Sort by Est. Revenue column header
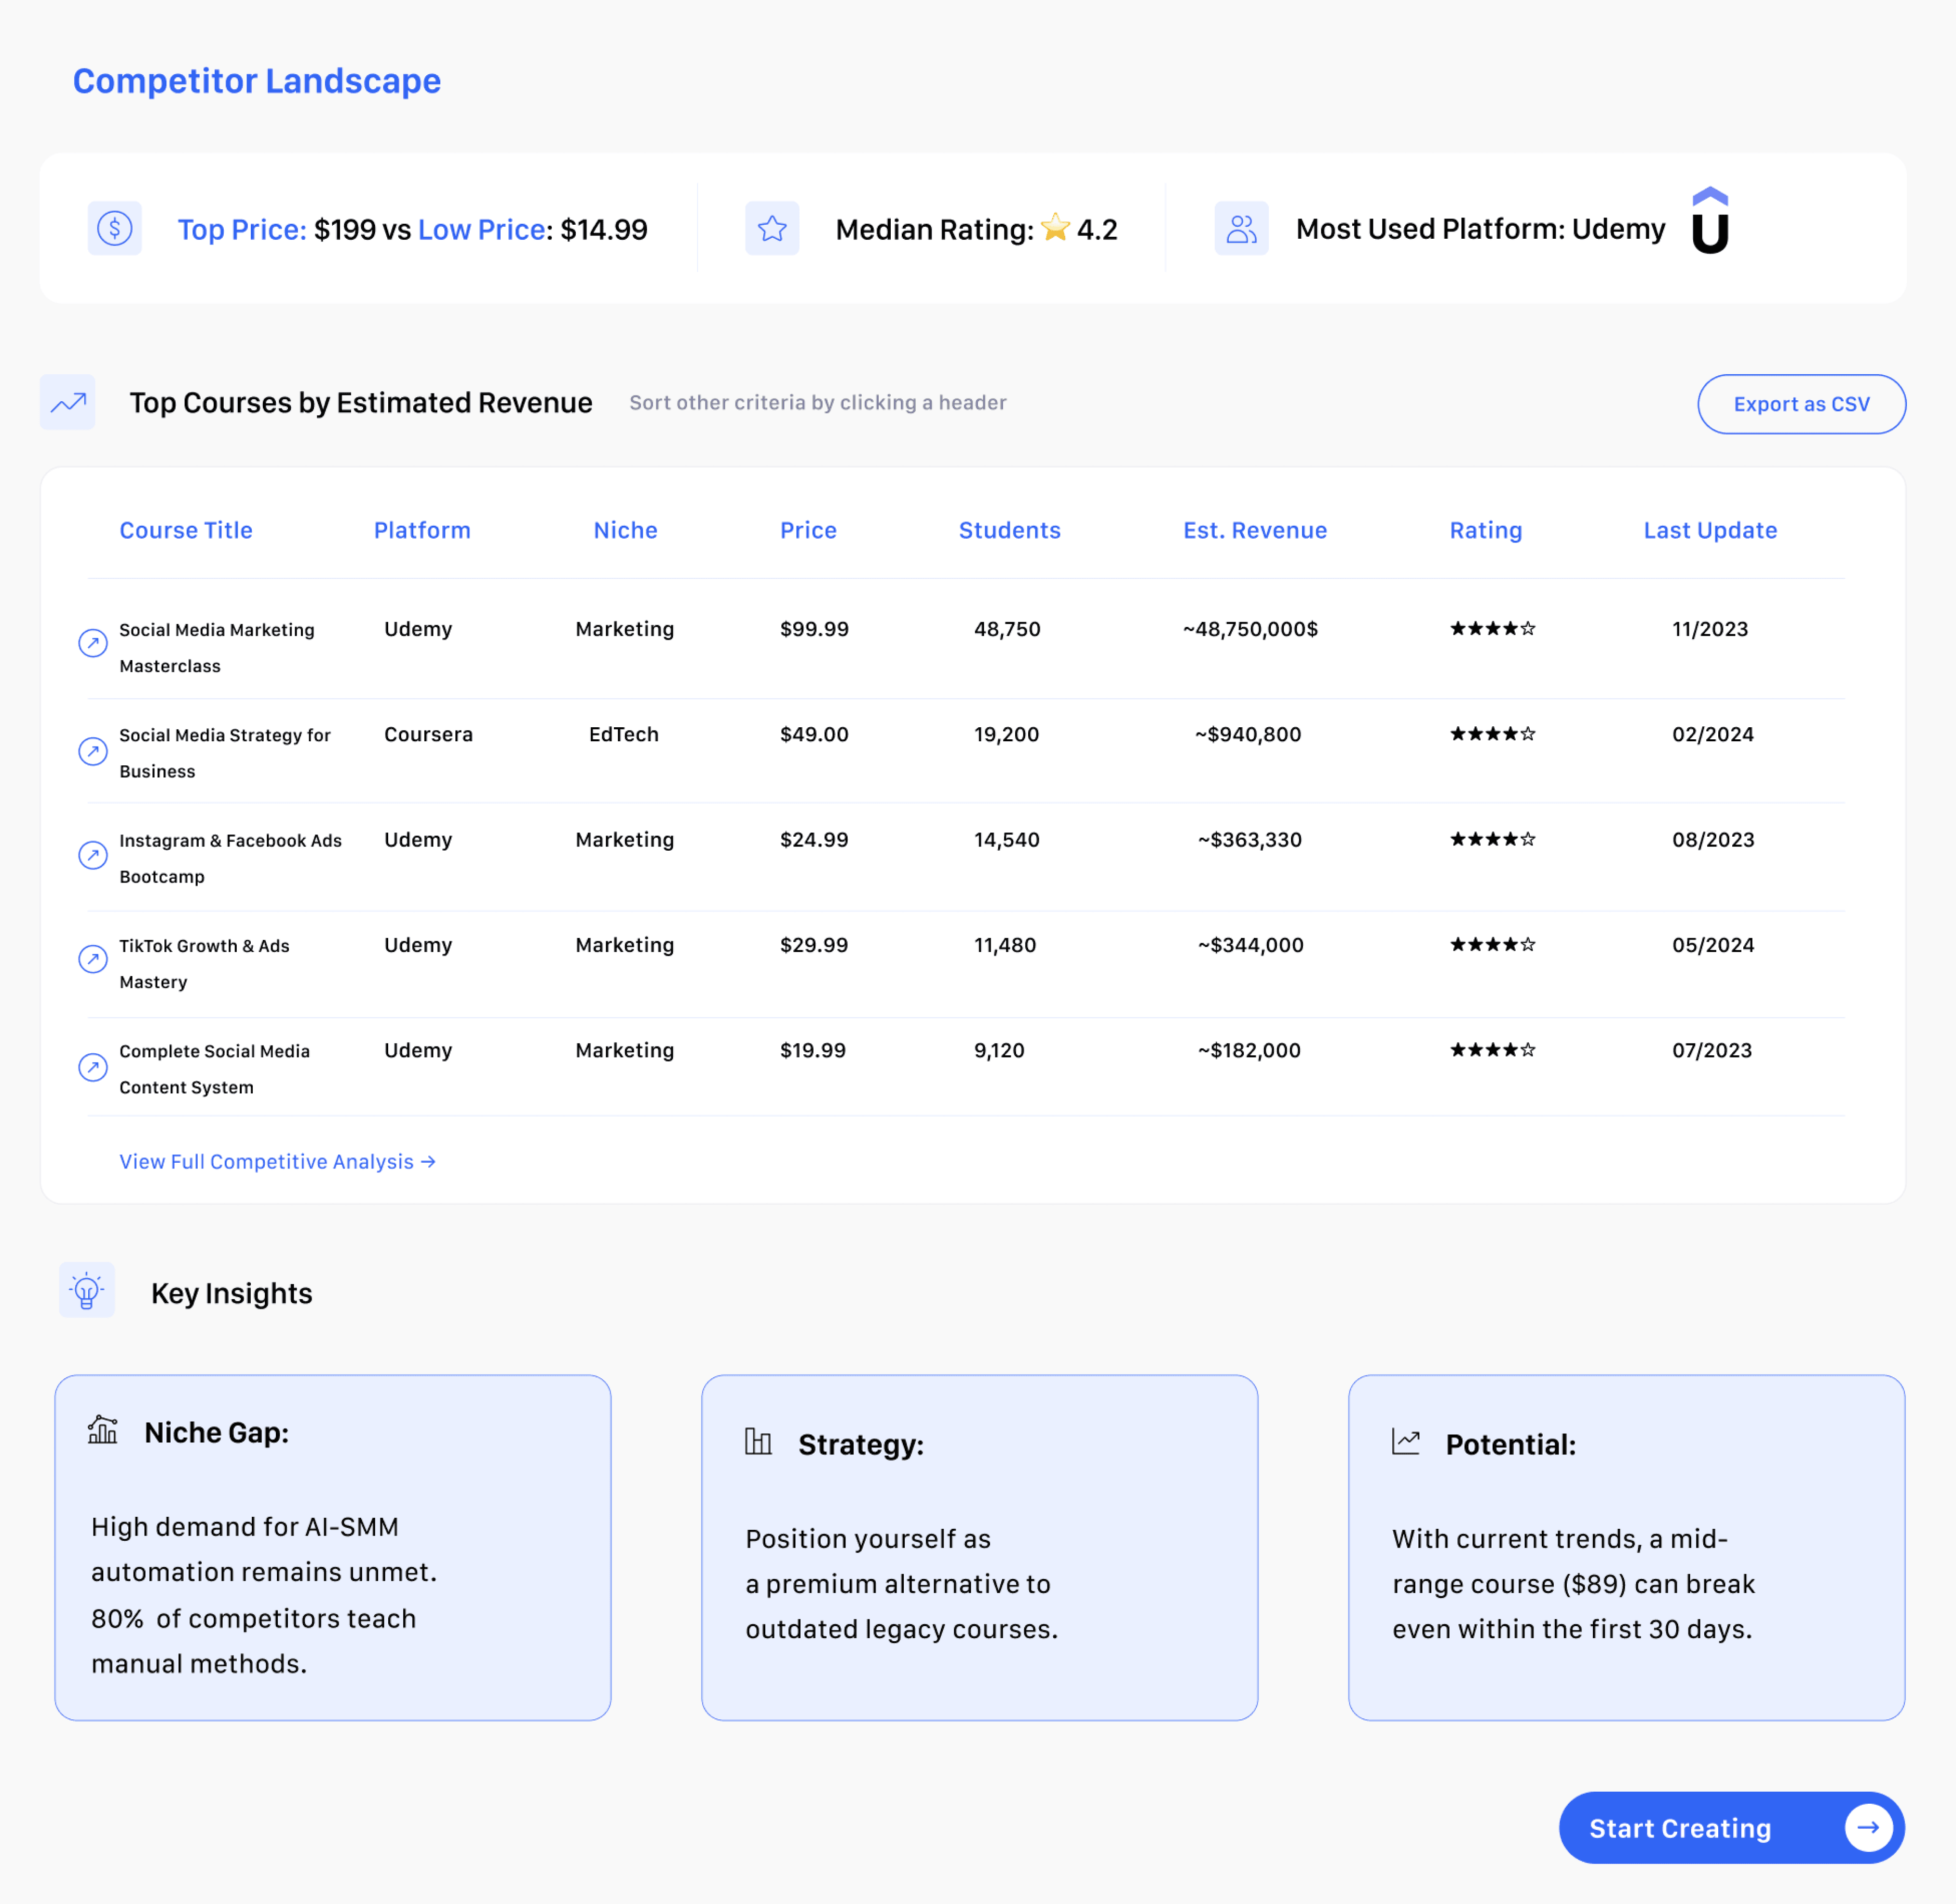The width and height of the screenshot is (1956, 1904). point(1255,531)
